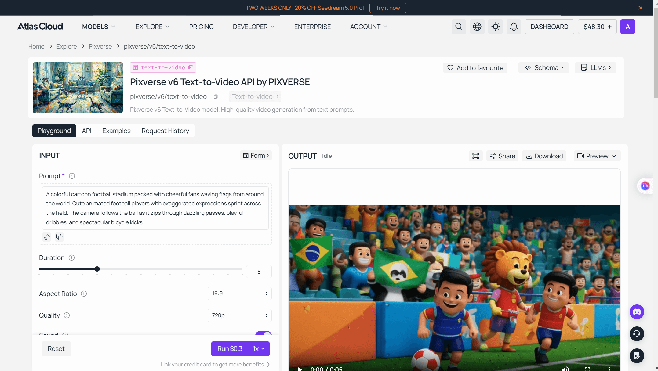Click the Duration slider handle

[x=97, y=269]
